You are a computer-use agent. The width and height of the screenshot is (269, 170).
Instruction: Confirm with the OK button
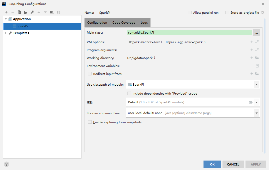(212, 164)
